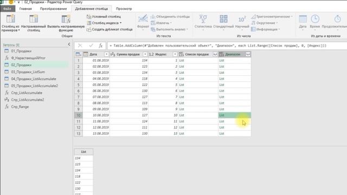This screenshot has width=347, height=195.
Task: Select function Ф_НарастающийИтог
Action: pos(28,58)
